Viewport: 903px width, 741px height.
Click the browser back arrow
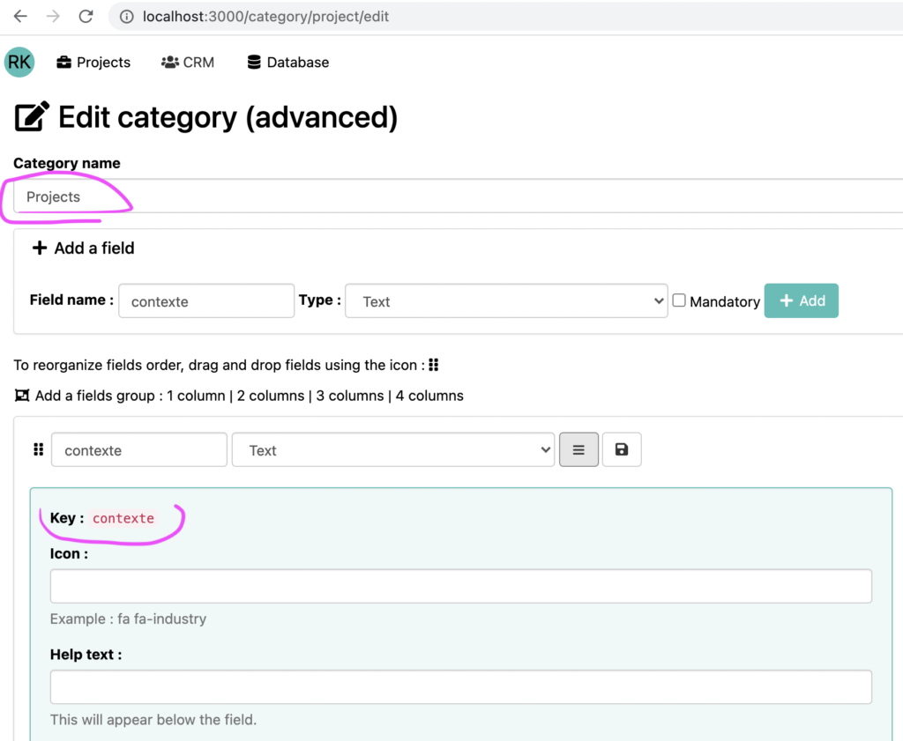(20, 16)
